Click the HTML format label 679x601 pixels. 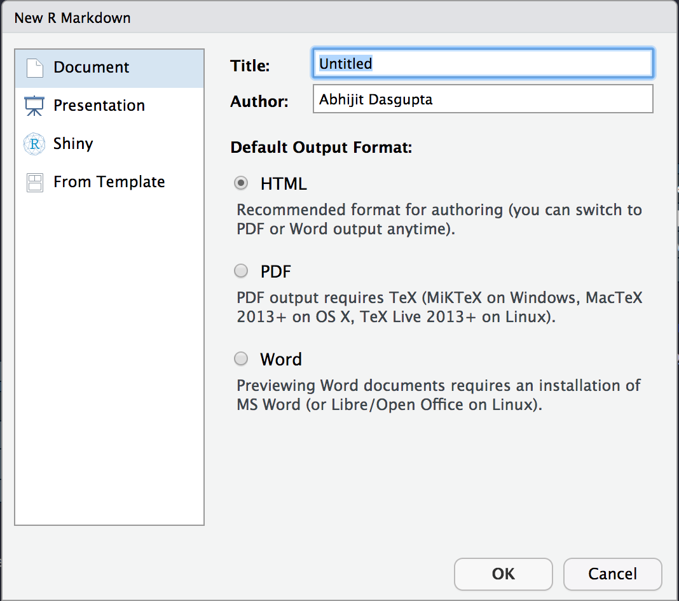click(284, 184)
